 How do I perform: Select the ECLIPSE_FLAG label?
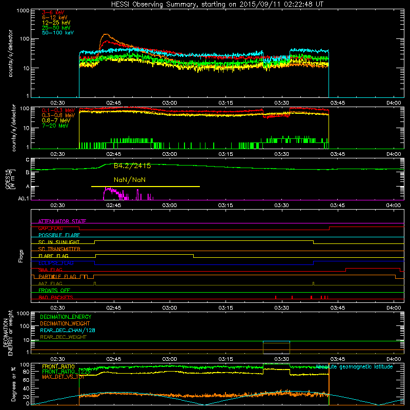pos(56,263)
